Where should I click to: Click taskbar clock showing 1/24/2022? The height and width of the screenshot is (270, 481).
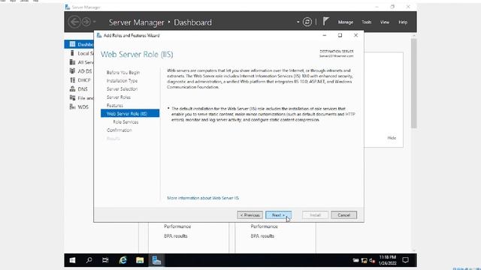pyautogui.click(x=388, y=260)
